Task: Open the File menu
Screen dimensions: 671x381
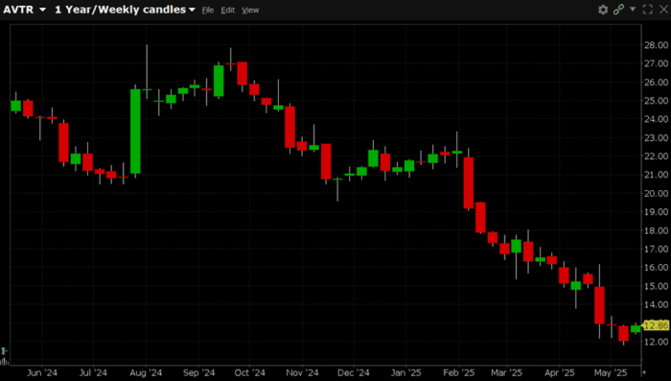Action: [208, 10]
